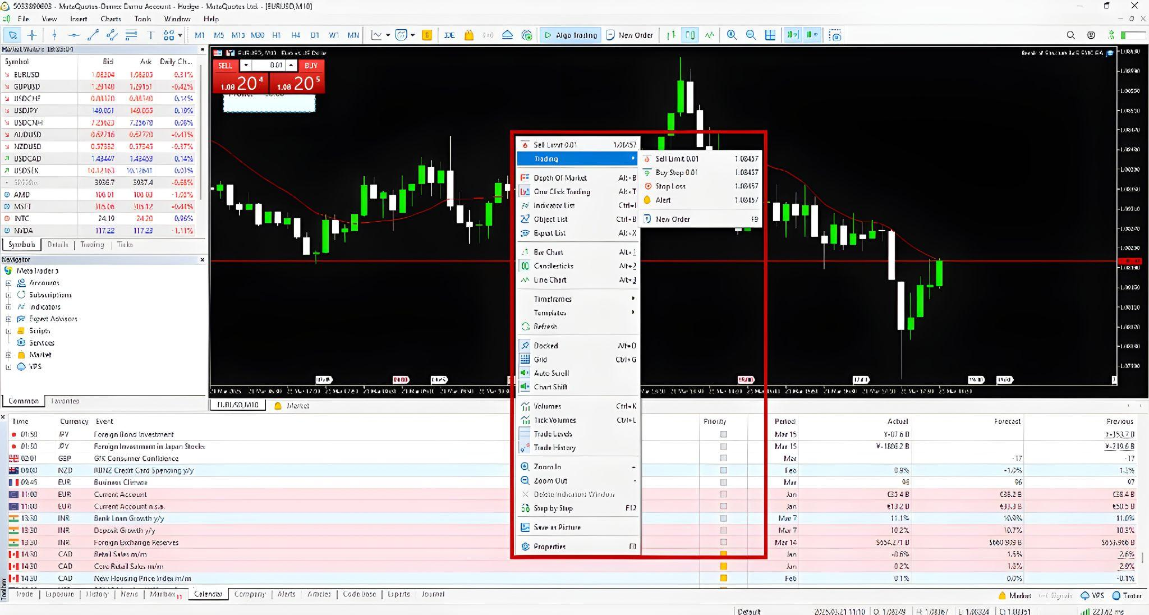This screenshot has width=1149, height=615.
Task: Select the EURUSD row in Market Watch
Action: click(99, 75)
